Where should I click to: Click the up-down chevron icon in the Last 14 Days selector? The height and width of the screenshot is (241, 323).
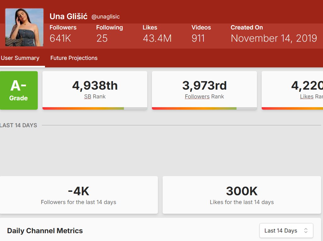coord(306,231)
